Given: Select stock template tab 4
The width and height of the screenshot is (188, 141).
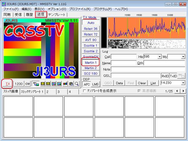Looking at the screenshot, I should (73, 92).
